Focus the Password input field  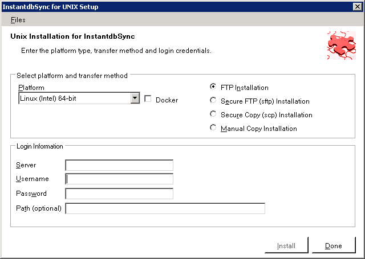(x=119, y=194)
